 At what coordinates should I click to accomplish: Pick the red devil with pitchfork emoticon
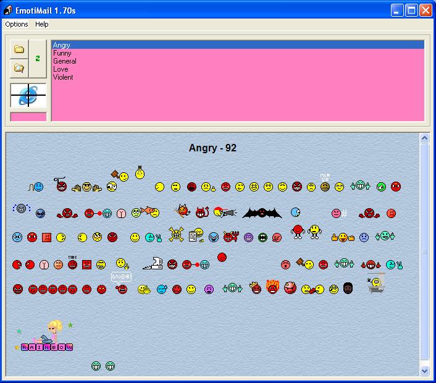click(x=231, y=237)
